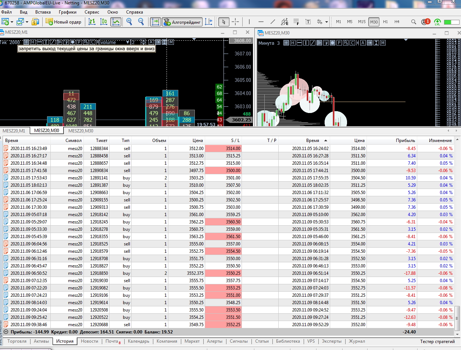Click the H button in M1 chart panel
This screenshot has height=350, width=461.
33,42
